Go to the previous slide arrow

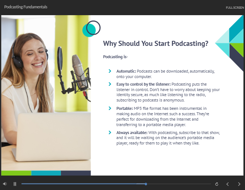coord(228,184)
